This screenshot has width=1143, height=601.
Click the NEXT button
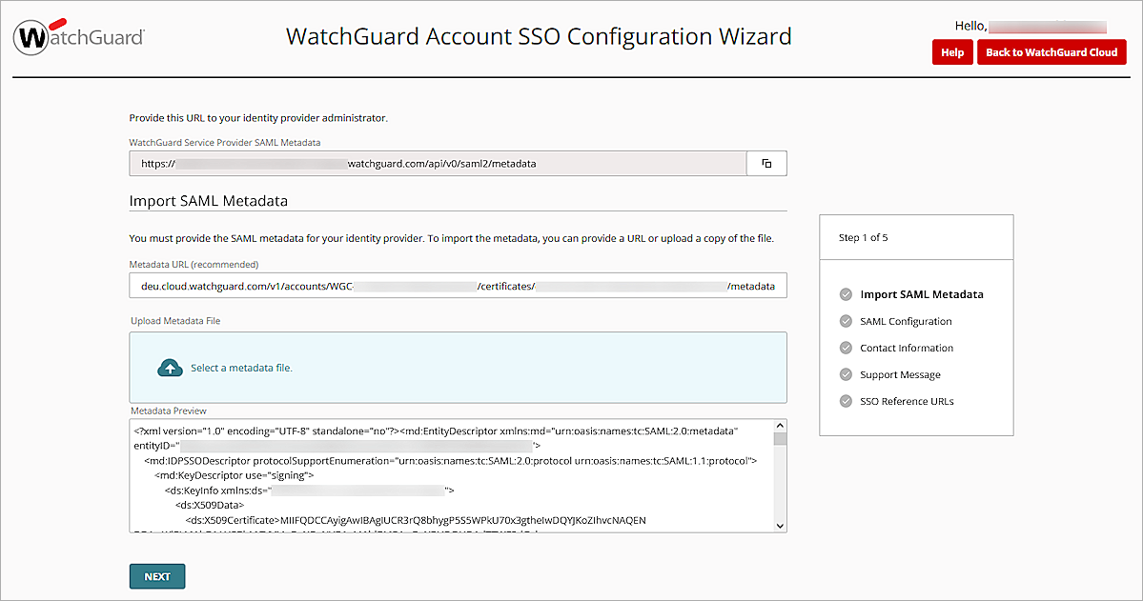tap(156, 575)
